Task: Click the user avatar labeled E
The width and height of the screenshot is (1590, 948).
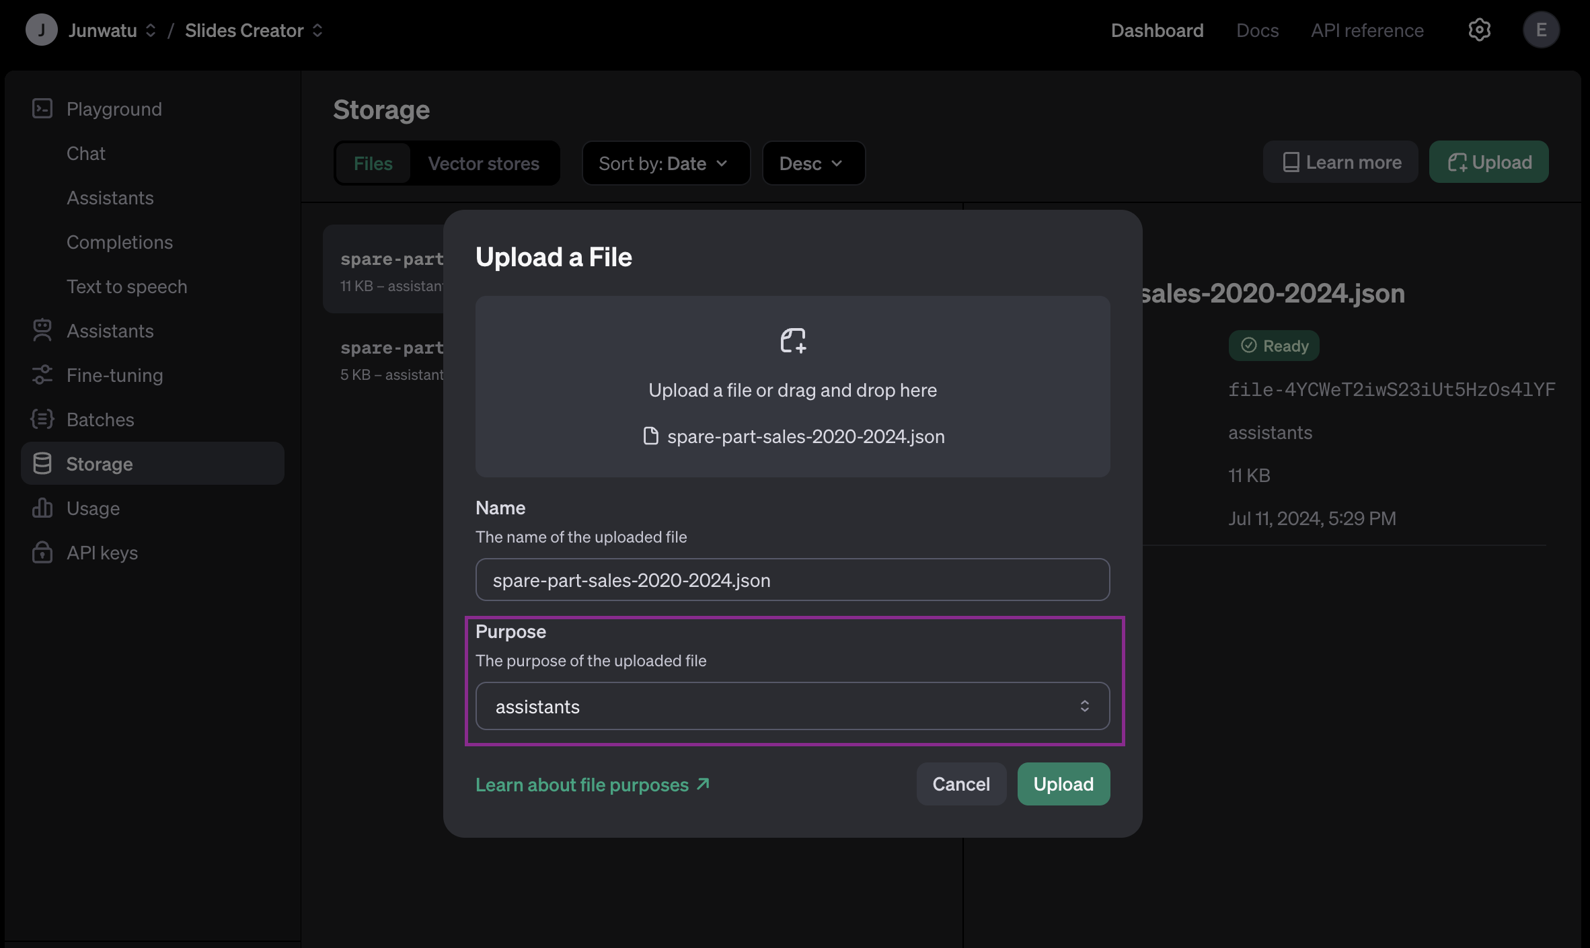Action: tap(1541, 30)
